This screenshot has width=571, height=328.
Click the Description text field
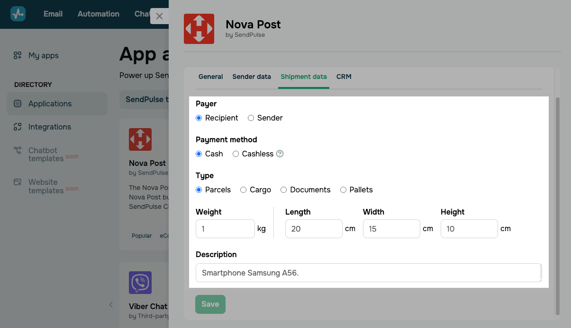pyautogui.click(x=368, y=273)
